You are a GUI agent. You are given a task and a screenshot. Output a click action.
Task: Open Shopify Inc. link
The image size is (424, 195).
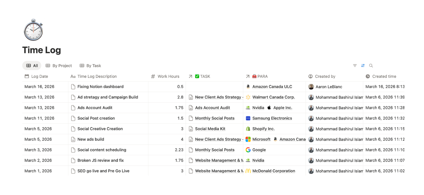(x=264, y=129)
